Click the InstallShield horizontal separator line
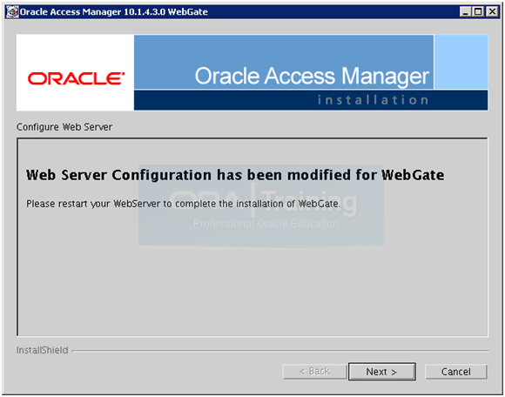This screenshot has width=505, height=397. pos(280,351)
